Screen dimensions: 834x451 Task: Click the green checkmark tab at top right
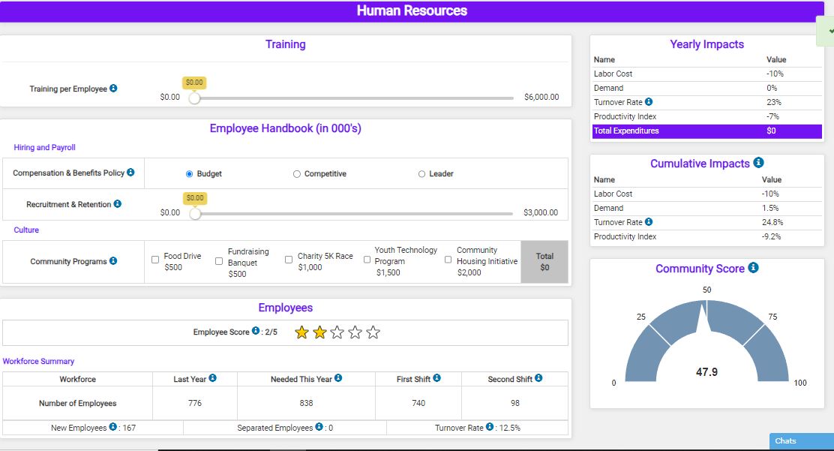pos(826,31)
